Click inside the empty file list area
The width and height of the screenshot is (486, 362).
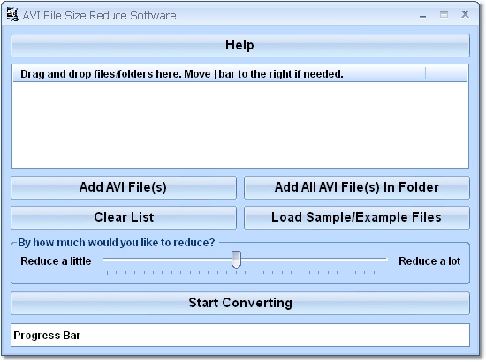pos(240,124)
